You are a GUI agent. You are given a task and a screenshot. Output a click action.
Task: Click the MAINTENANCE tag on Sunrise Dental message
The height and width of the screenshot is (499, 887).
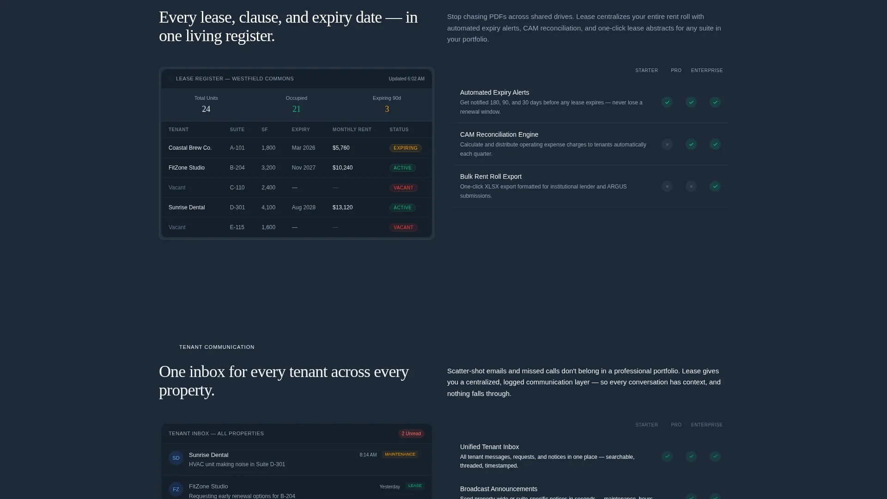(x=400, y=454)
